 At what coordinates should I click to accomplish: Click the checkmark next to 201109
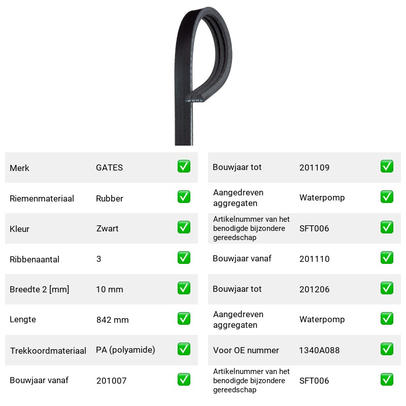click(387, 166)
